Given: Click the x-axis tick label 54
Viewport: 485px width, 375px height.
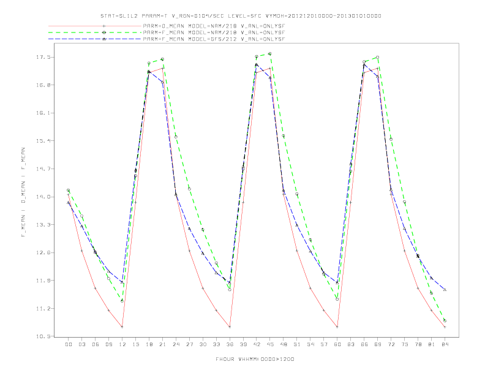Looking at the screenshot, I should (310, 344).
